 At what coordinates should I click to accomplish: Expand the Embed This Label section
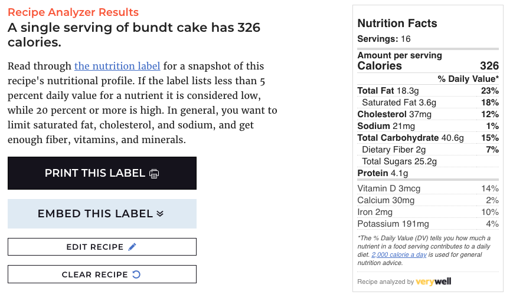pyautogui.click(x=102, y=214)
